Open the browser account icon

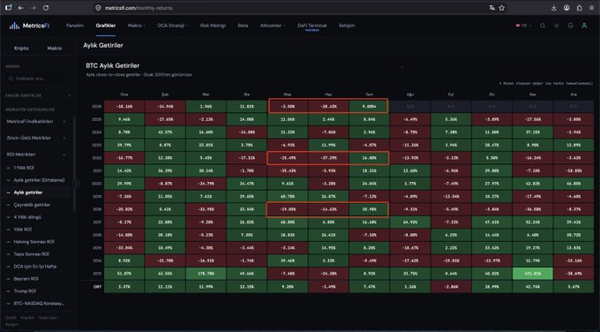pos(566,8)
